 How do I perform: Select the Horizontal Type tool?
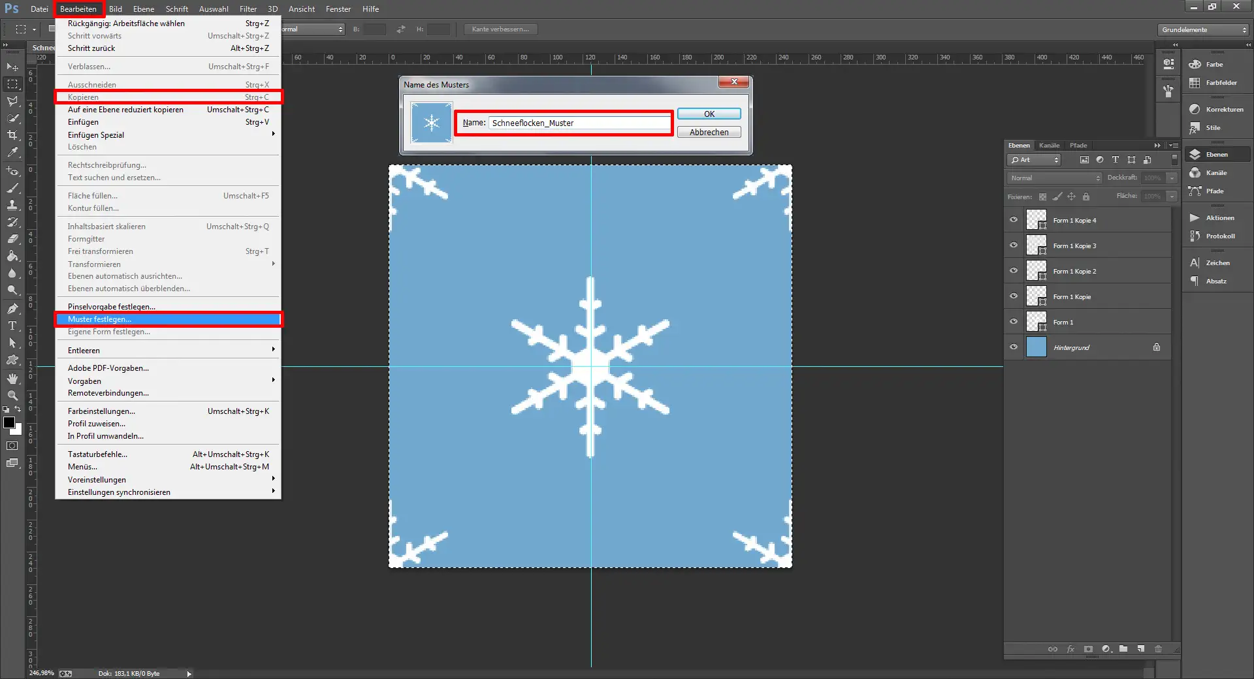pyautogui.click(x=11, y=324)
